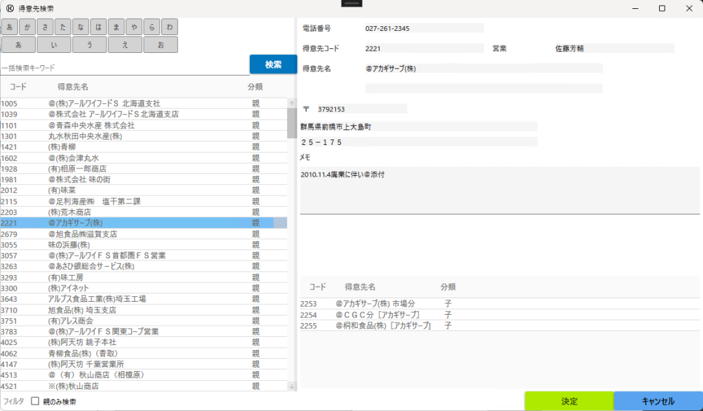Select row 1981 株式会社 味の街
The height and width of the screenshot is (411, 703).
coord(143,179)
